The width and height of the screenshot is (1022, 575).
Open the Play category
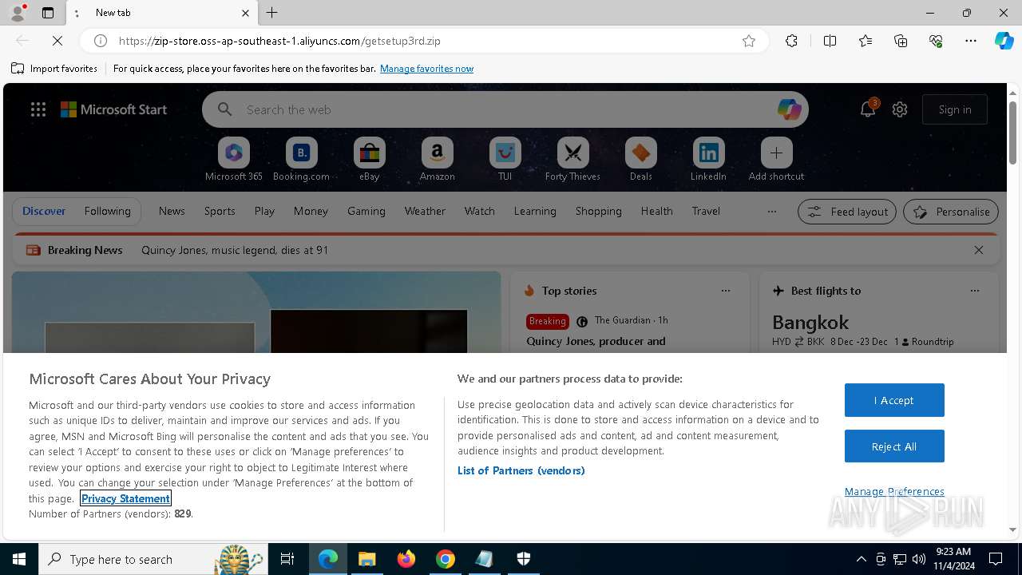(x=264, y=211)
